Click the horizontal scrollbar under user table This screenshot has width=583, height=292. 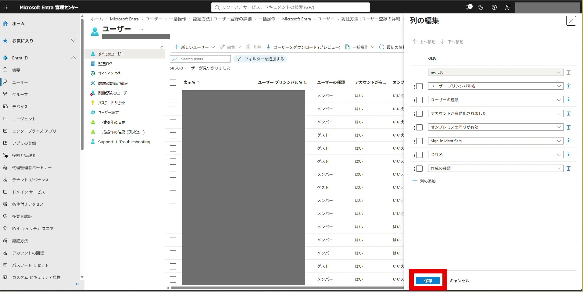[x=287, y=288]
